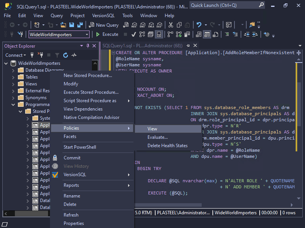Click the Undo arrow icon
This screenshot has height=228, width=305.
pyautogui.click(x=199, y=25)
